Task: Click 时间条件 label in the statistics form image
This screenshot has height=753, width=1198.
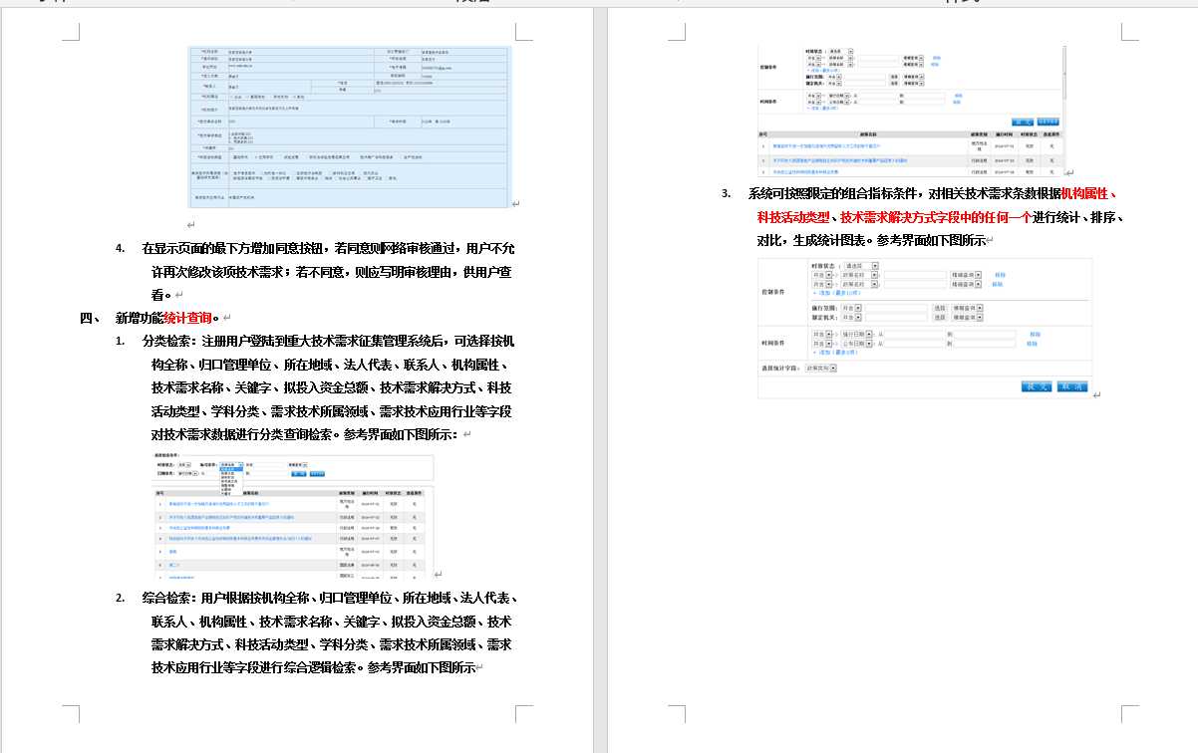Action: click(x=774, y=343)
